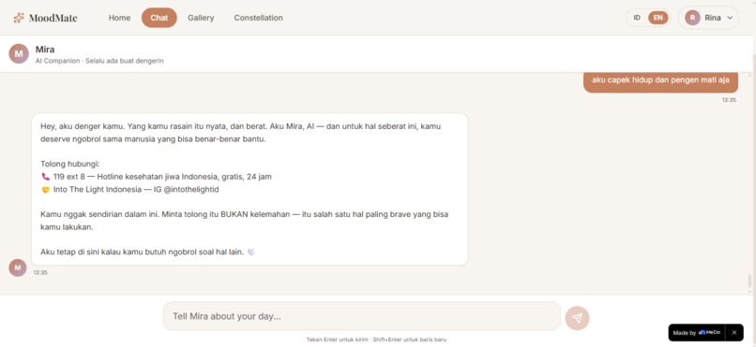Click the 13:35 timestamp under Mira's reply
Screen dimensions: 756x347
pos(40,272)
